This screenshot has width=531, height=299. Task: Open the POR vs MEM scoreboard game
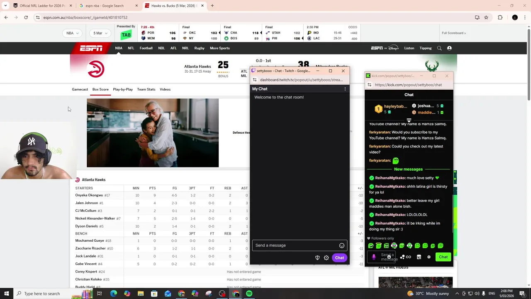click(158, 33)
